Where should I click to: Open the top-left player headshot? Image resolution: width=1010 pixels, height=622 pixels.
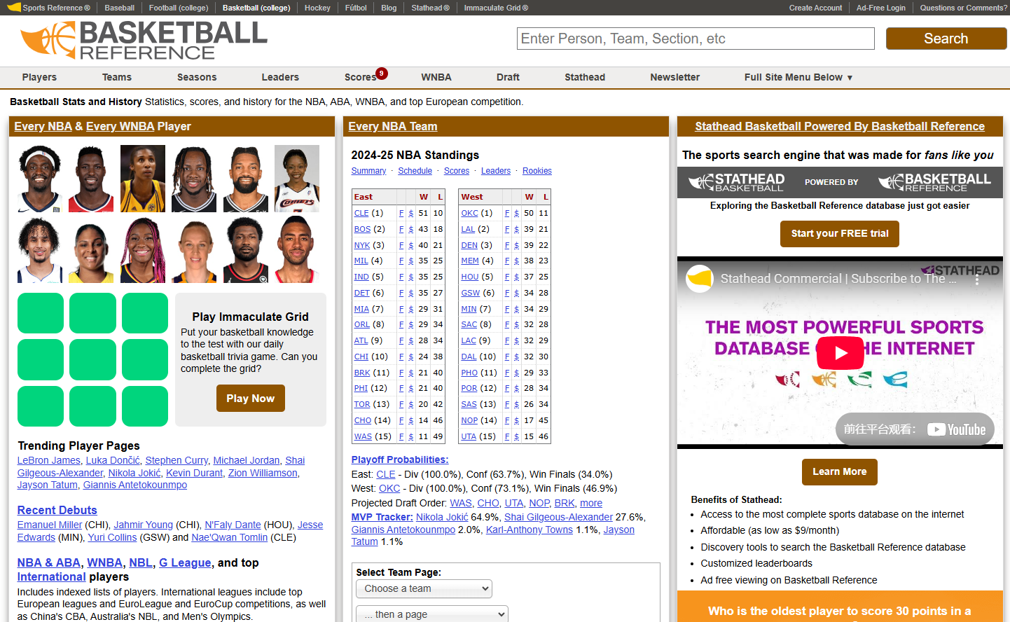40,179
